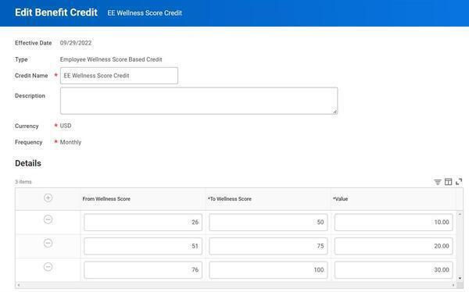This screenshot has width=469, height=292.
Task: Edit From Wellness Score value 51
Action: click(143, 246)
